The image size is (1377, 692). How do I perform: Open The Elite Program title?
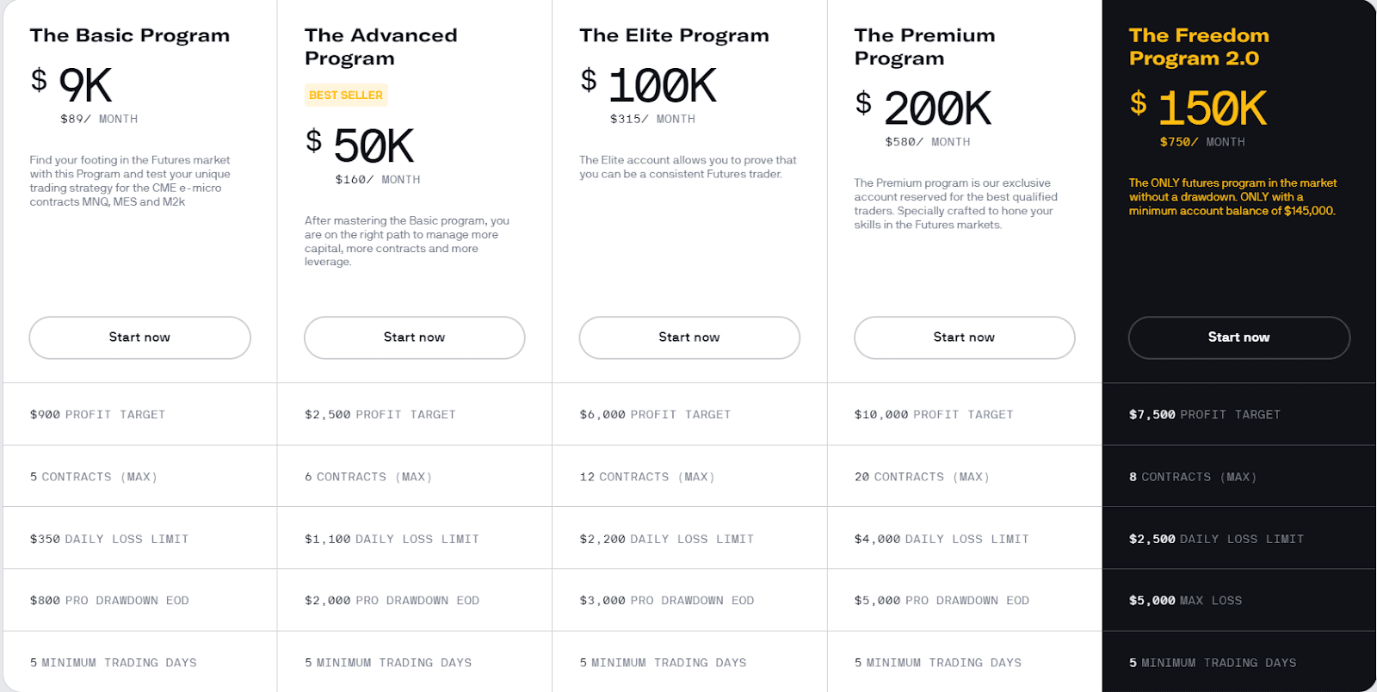pos(674,35)
